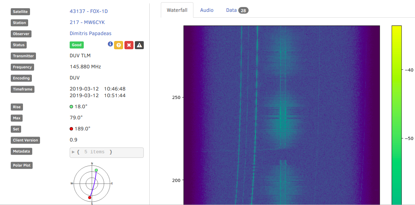Switch to the Waterfall tab
The image size is (415, 205).
[x=177, y=10]
